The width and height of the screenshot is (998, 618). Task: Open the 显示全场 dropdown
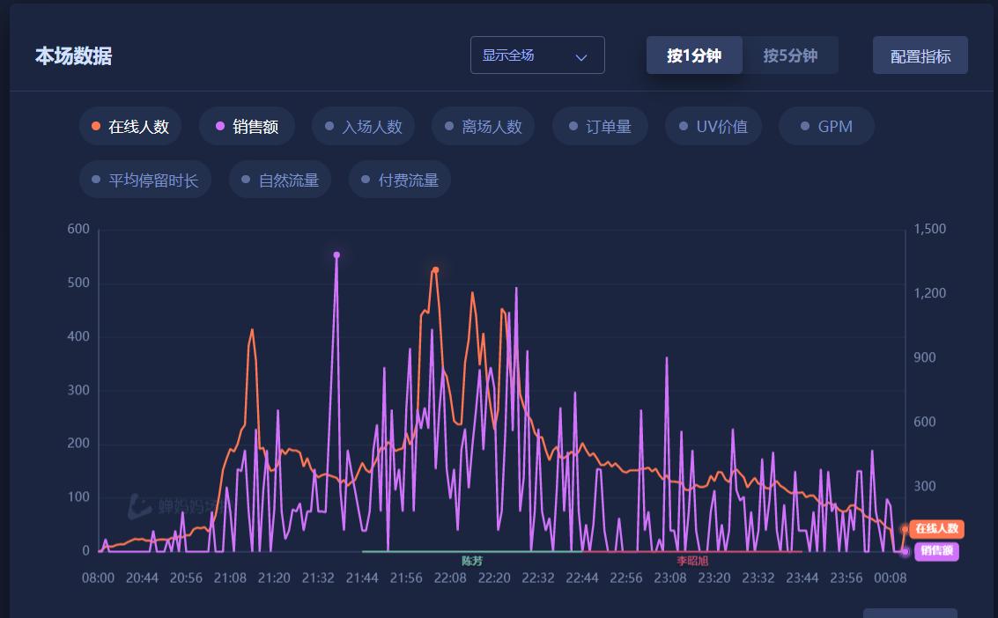click(x=537, y=55)
